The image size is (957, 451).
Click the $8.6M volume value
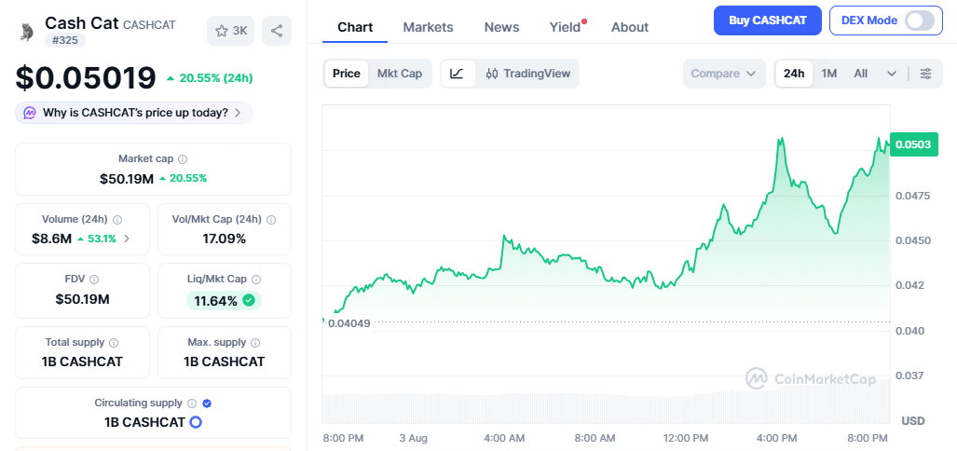tap(52, 239)
